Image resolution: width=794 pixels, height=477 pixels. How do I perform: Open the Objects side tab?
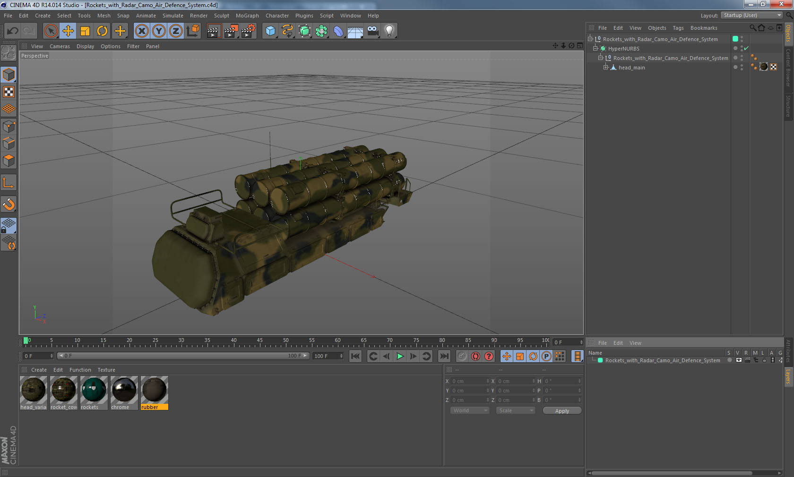click(x=788, y=33)
